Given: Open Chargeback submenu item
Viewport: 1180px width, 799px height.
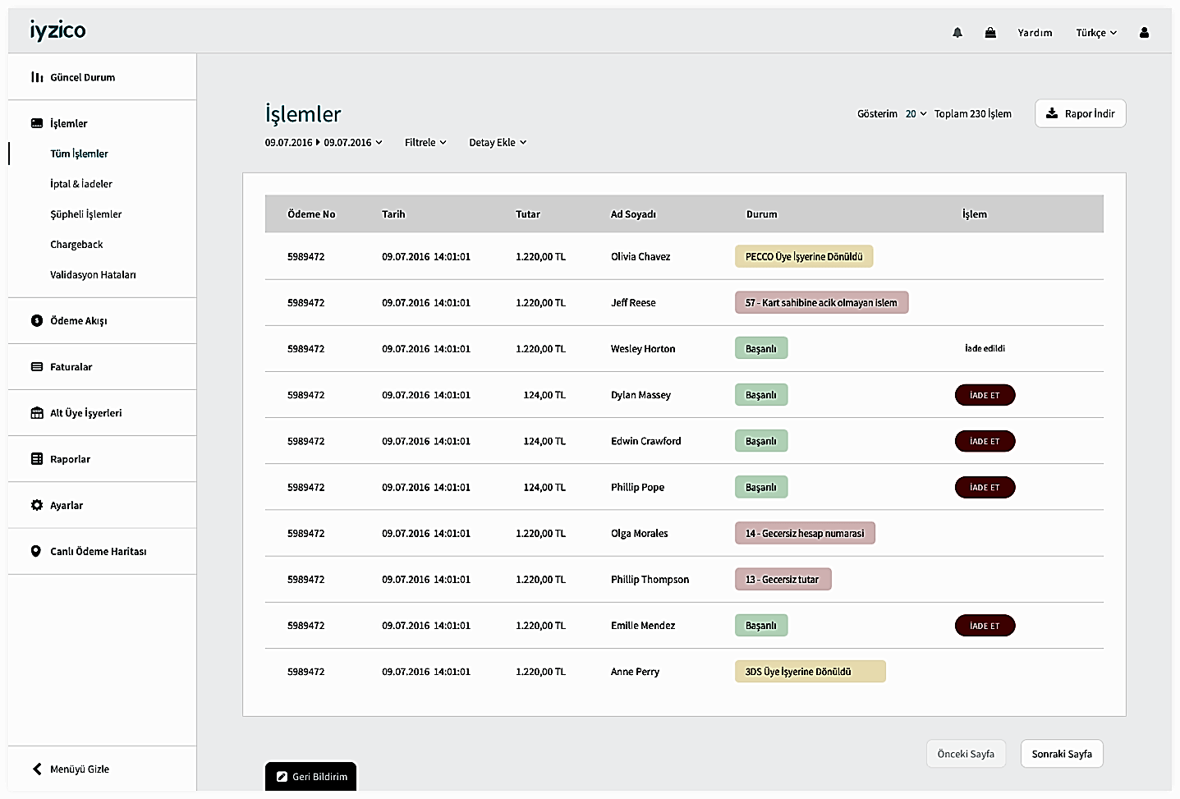Looking at the screenshot, I should 76,245.
